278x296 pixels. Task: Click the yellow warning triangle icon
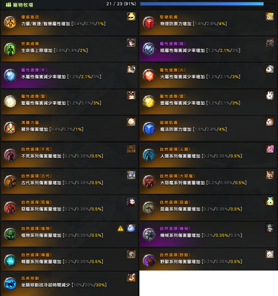pos(121,229)
